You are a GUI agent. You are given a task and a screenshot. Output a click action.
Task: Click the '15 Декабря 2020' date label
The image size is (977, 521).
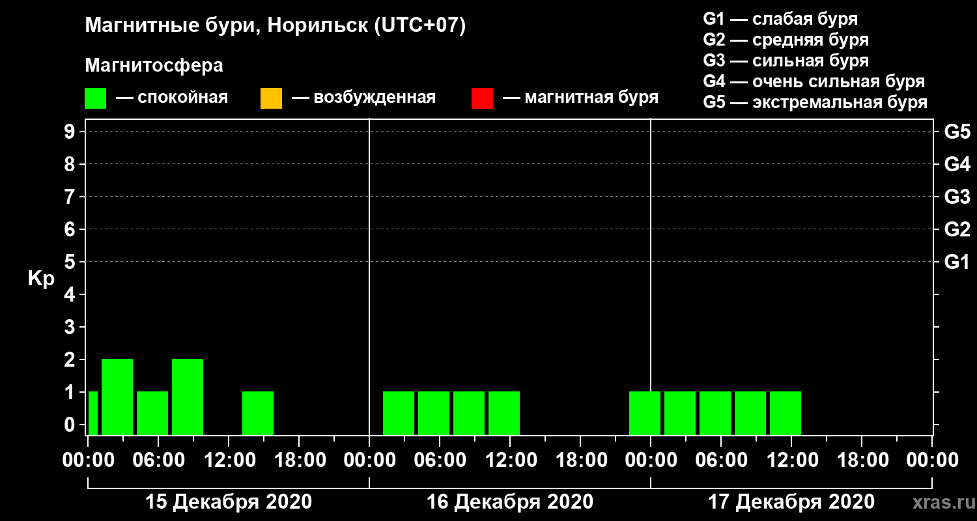coord(229,502)
